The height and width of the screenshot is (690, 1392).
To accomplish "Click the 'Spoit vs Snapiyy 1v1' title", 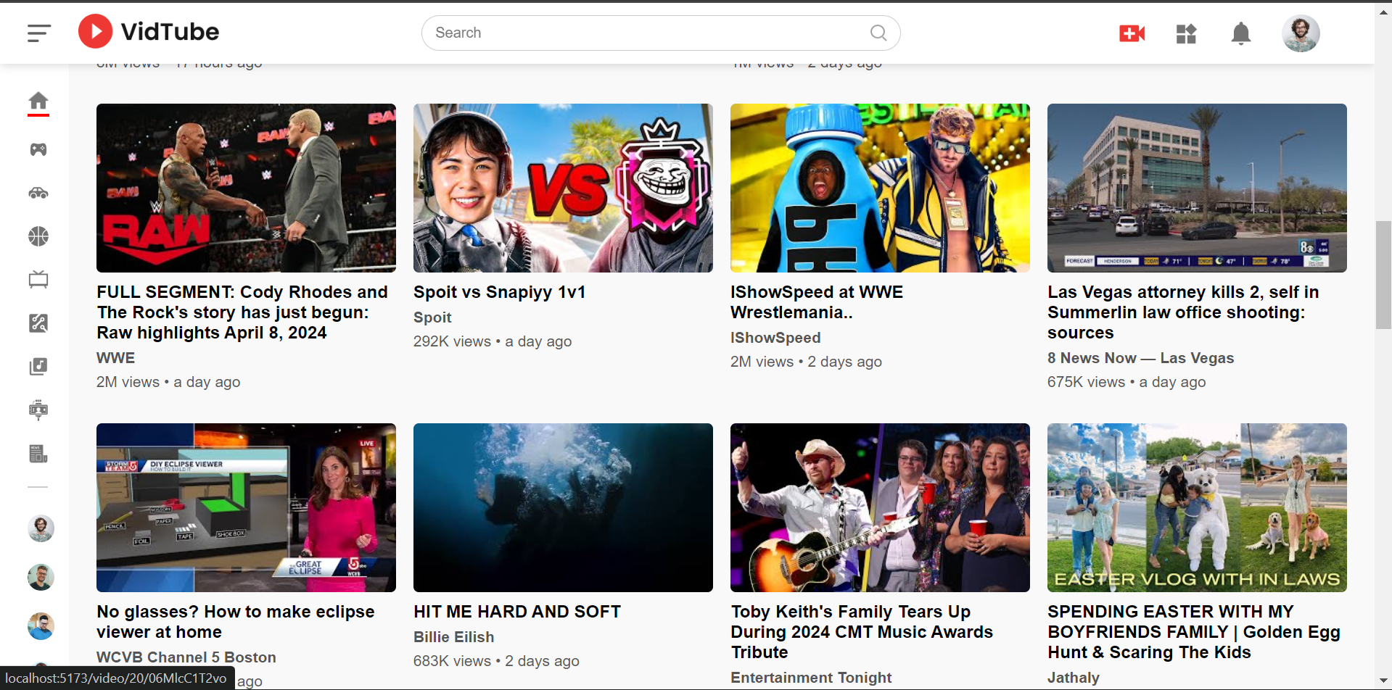I will tap(499, 292).
